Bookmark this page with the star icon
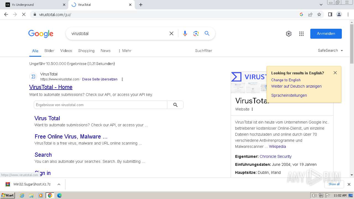The width and height of the screenshot is (354, 199). pos(319,14)
